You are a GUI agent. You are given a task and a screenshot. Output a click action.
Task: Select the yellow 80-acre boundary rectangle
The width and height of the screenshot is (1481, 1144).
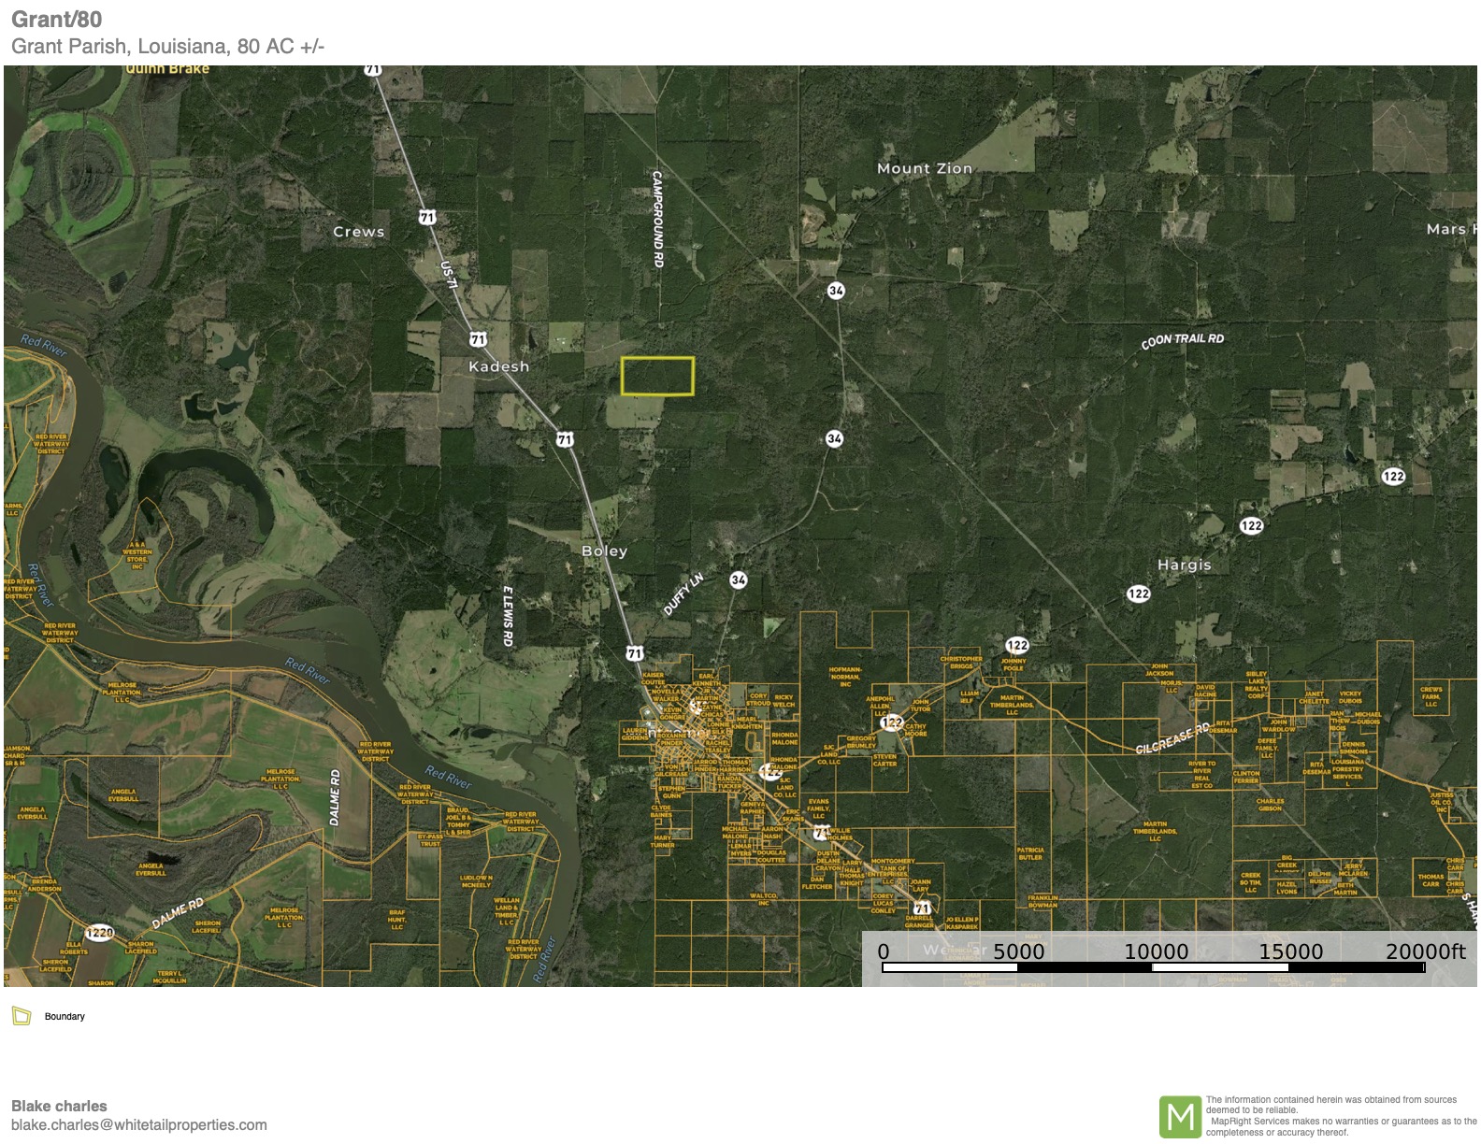coord(657,376)
